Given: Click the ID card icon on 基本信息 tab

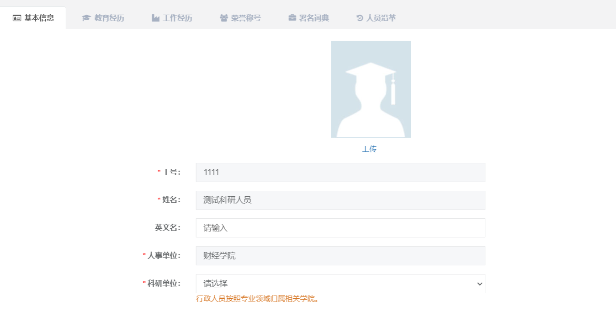Looking at the screenshot, I should click(17, 18).
